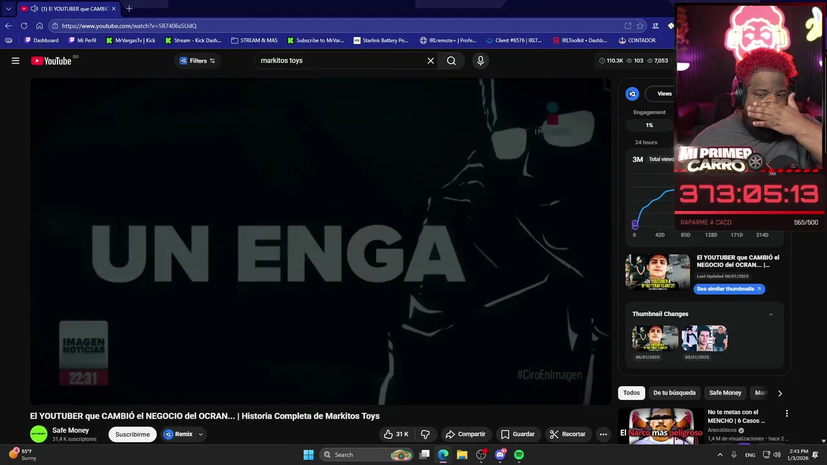
Task: Open options for the MENCHO video
Action: 786,413
